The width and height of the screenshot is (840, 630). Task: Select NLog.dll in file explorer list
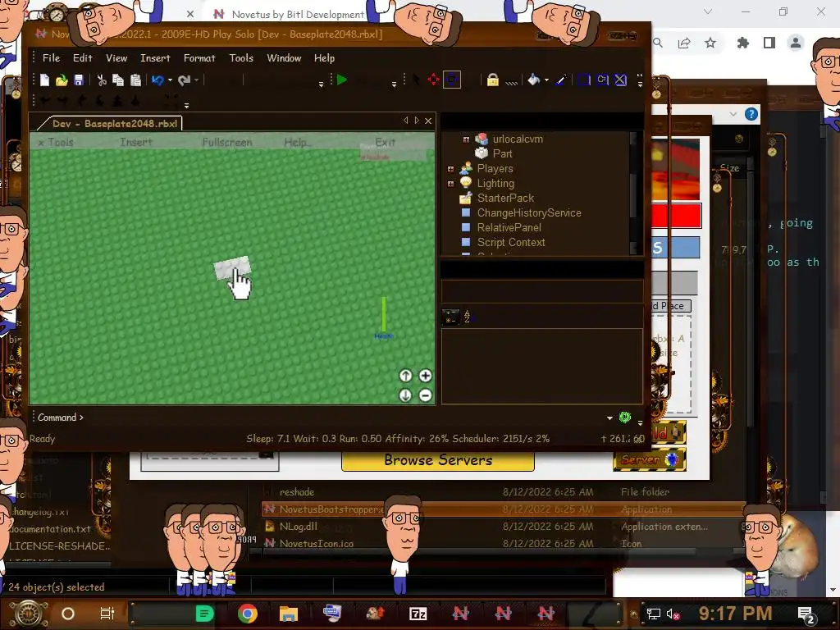tap(298, 527)
